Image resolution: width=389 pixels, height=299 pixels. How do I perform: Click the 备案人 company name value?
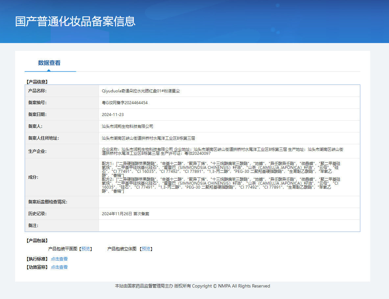click(x=128, y=126)
